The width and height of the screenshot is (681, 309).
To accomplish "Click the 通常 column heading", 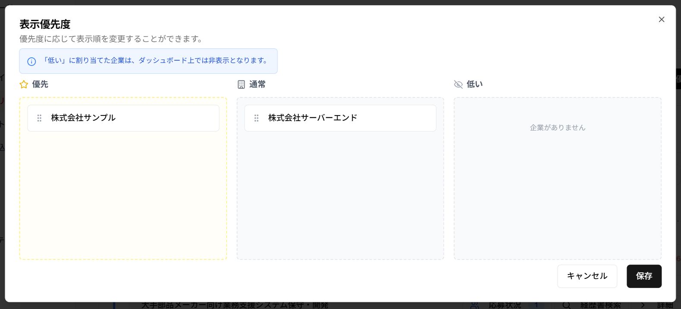I will 257,84.
